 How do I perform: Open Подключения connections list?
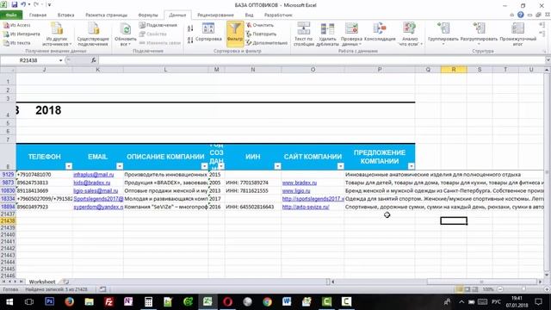tap(158, 25)
